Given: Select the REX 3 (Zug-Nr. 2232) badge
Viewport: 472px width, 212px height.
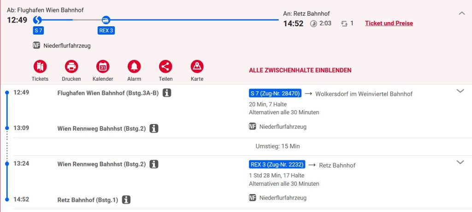Looking at the screenshot, I should click(x=277, y=165).
